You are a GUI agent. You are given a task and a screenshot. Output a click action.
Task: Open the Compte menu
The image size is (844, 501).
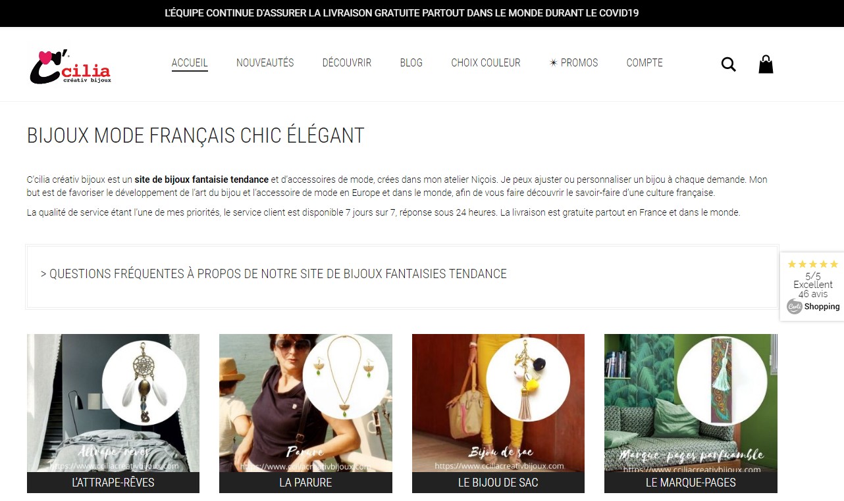click(x=645, y=63)
